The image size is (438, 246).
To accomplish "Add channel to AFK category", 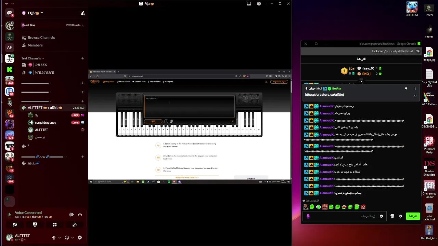I will [82, 157].
